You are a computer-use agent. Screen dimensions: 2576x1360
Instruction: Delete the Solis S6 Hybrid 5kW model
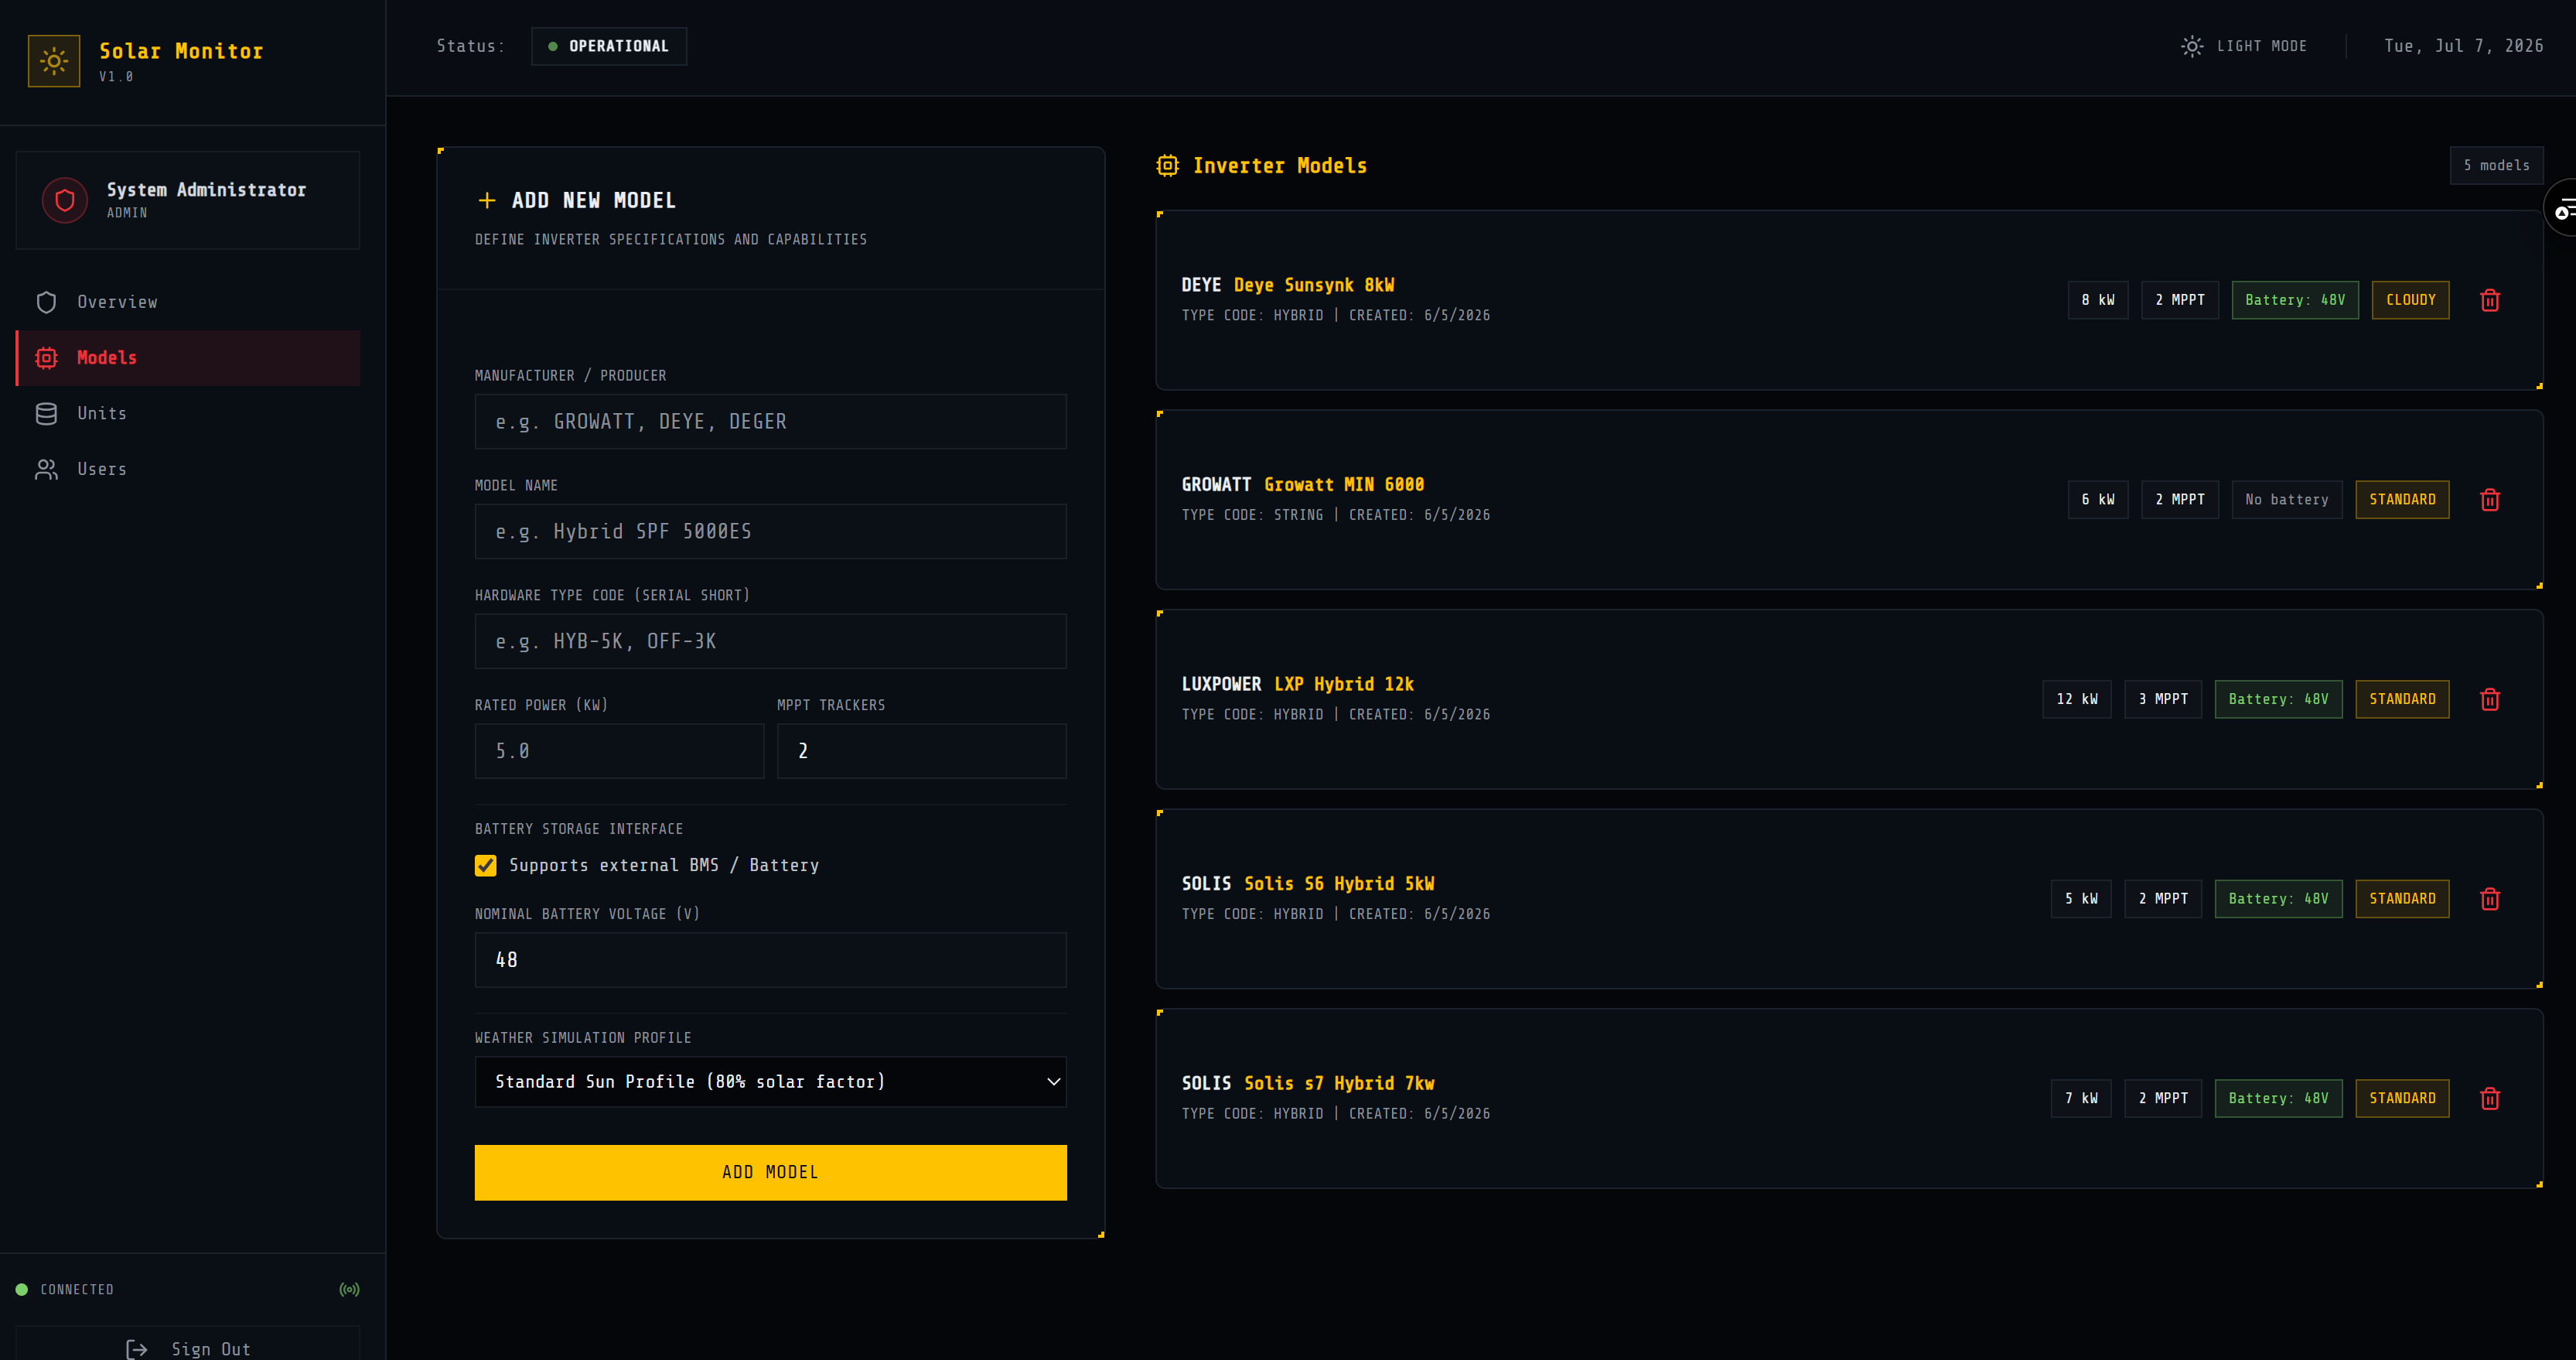2490,899
